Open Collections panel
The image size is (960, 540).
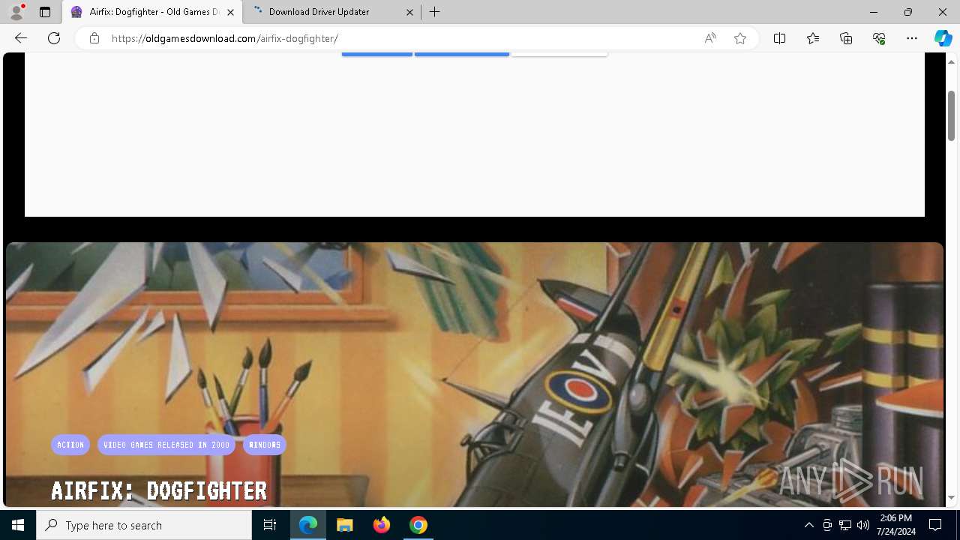coord(846,38)
